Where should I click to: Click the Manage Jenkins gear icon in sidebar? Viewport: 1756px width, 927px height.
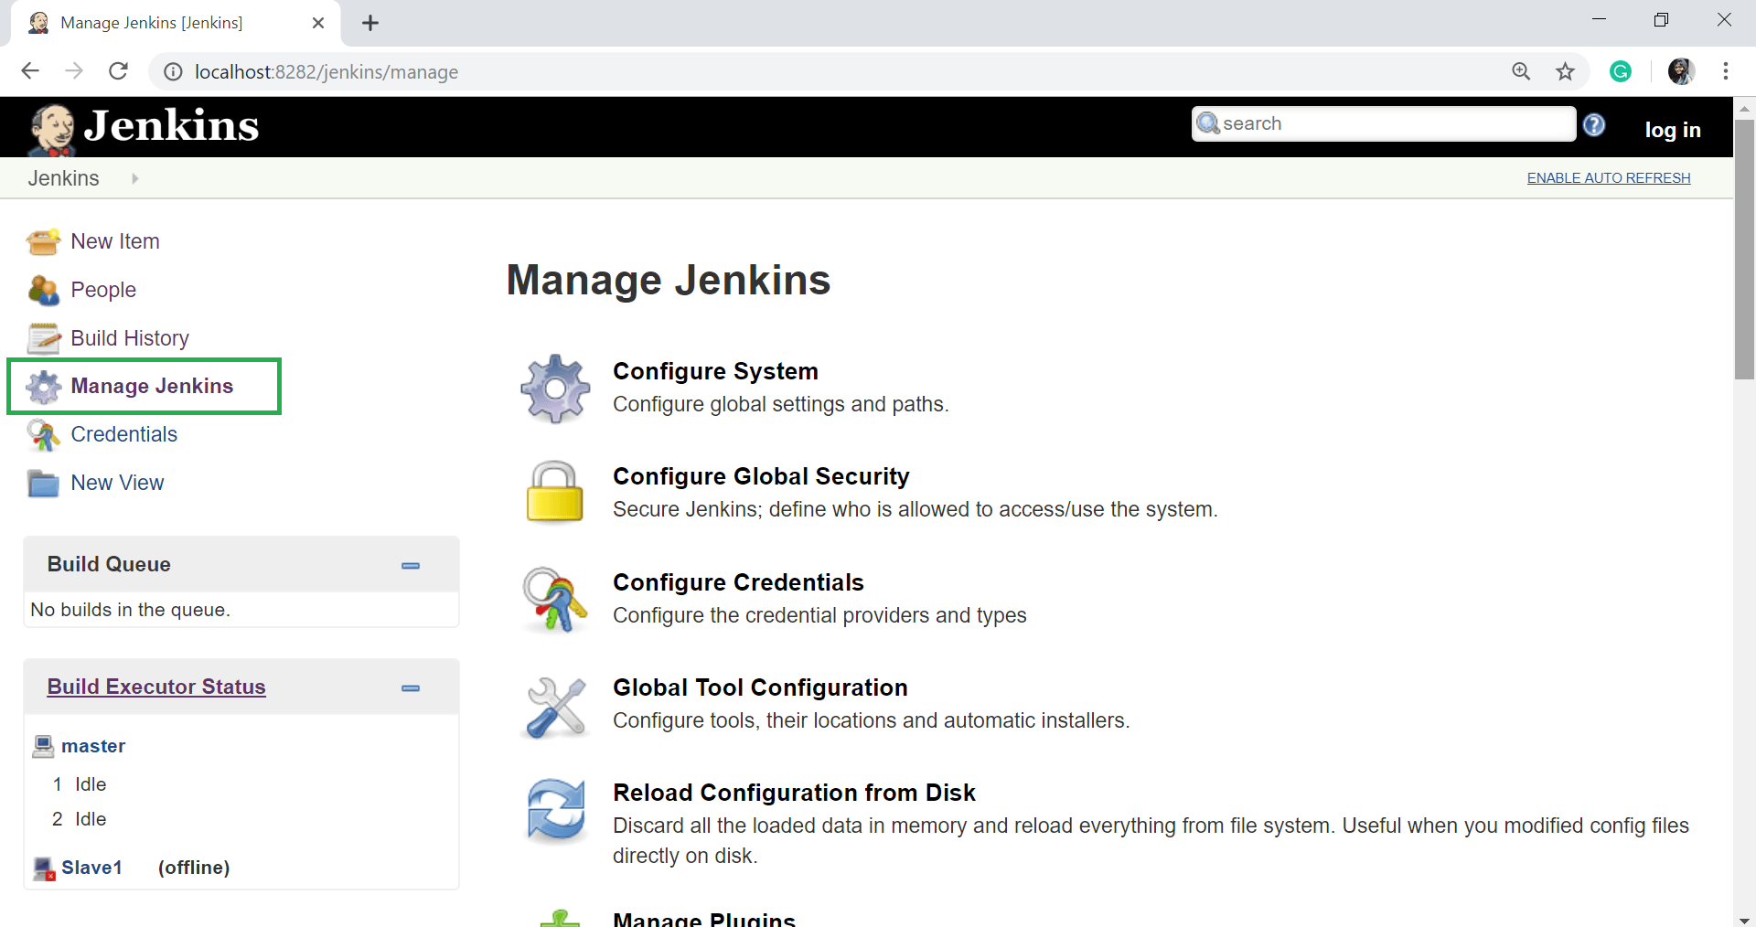click(x=43, y=387)
